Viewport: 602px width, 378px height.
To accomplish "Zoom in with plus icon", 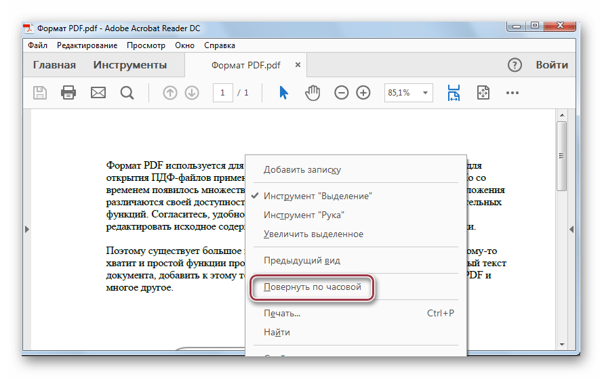I will [363, 93].
